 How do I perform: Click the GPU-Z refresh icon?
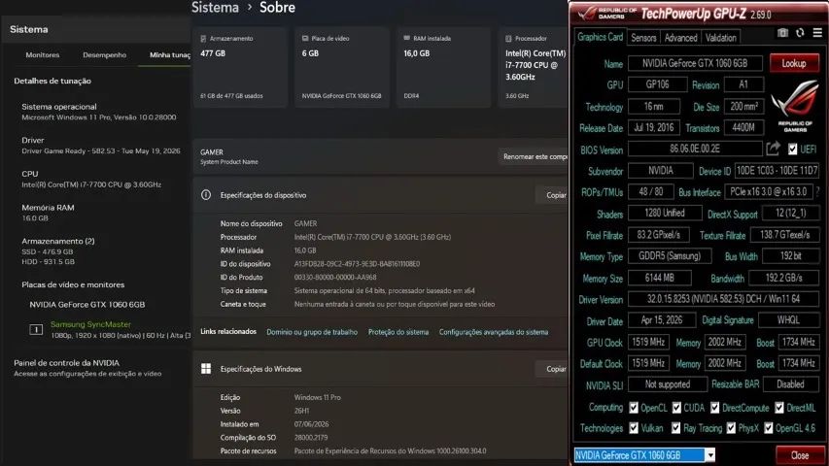800,33
